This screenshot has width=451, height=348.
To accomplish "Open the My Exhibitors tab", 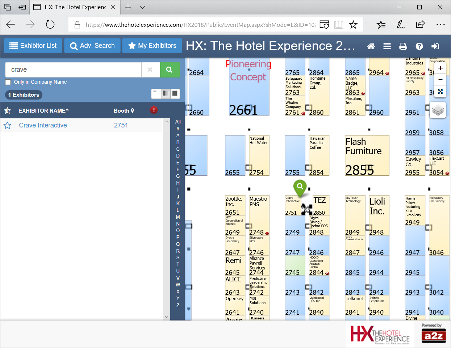I will pos(152,46).
